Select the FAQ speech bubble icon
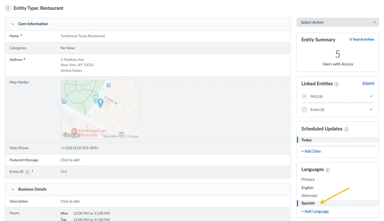Viewport: 384px width, 221px height. click(x=304, y=96)
